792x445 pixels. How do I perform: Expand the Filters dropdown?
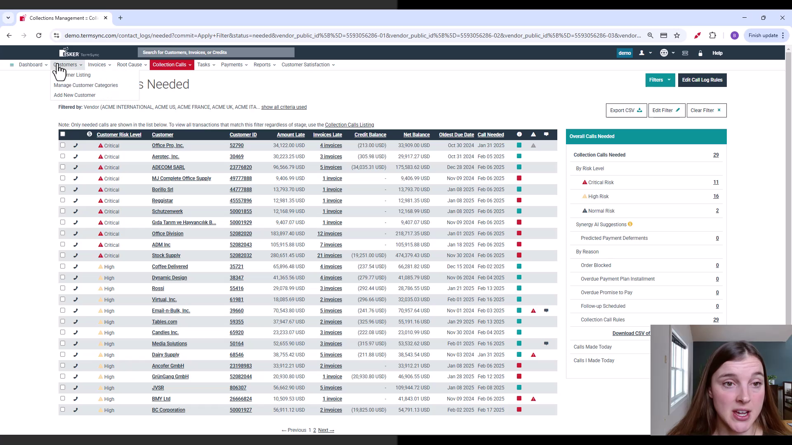[660, 80]
